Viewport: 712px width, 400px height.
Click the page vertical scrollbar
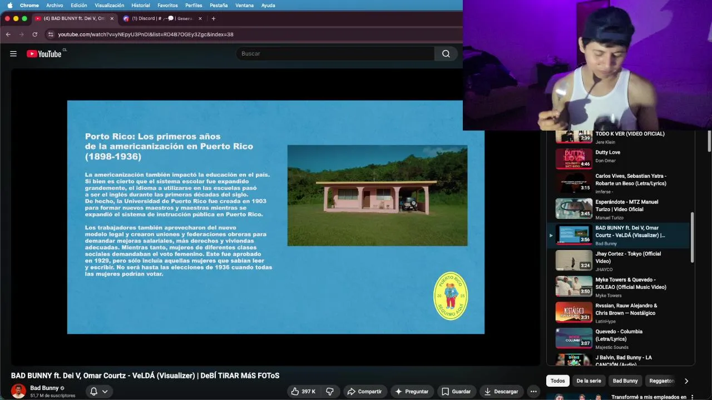tap(709, 141)
